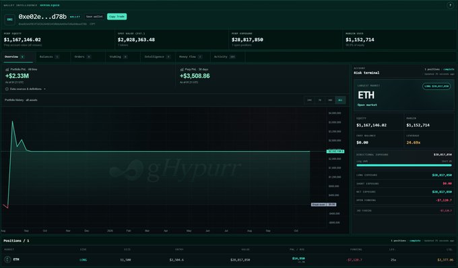Image resolution: width=458 pixels, height=268 pixels.
Task: Copy the full wallet address
Action: 92,24
